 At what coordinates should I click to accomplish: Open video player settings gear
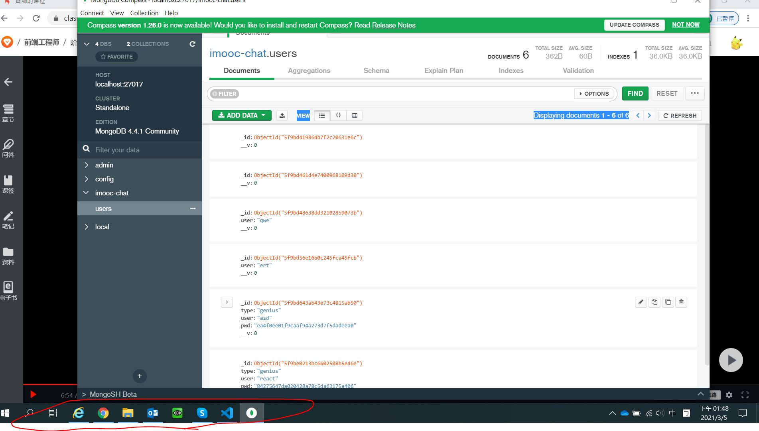click(729, 395)
